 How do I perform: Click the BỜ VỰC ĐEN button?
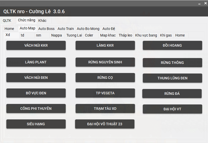(x=36, y=93)
